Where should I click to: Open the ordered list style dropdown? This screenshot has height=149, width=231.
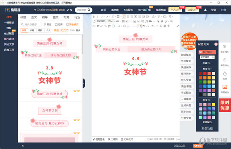pos(131,26)
